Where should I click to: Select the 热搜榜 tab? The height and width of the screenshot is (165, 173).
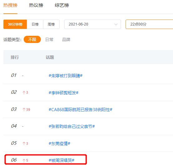pos(10,5)
